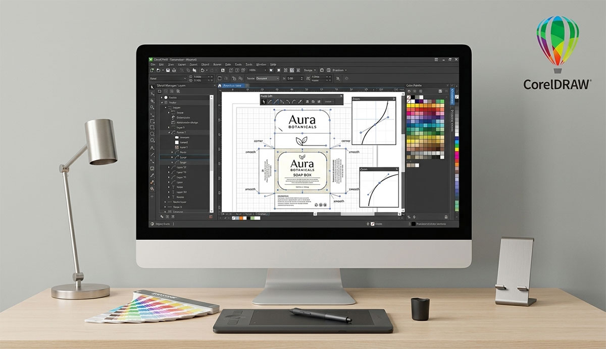Screen dimensions: 606x349
Task: Open the Undo history dropdown arrow
Action: [x=207, y=70]
